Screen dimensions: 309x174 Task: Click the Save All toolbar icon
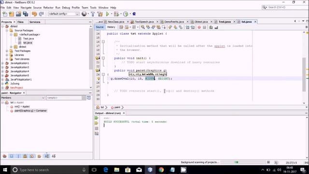tap(26, 14)
